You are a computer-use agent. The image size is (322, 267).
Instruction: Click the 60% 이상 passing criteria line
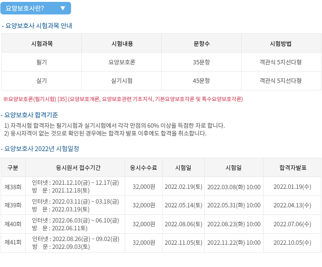(x=114, y=126)
